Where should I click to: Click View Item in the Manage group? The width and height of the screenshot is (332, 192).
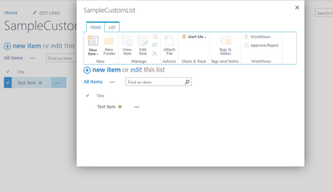(127, 46)
